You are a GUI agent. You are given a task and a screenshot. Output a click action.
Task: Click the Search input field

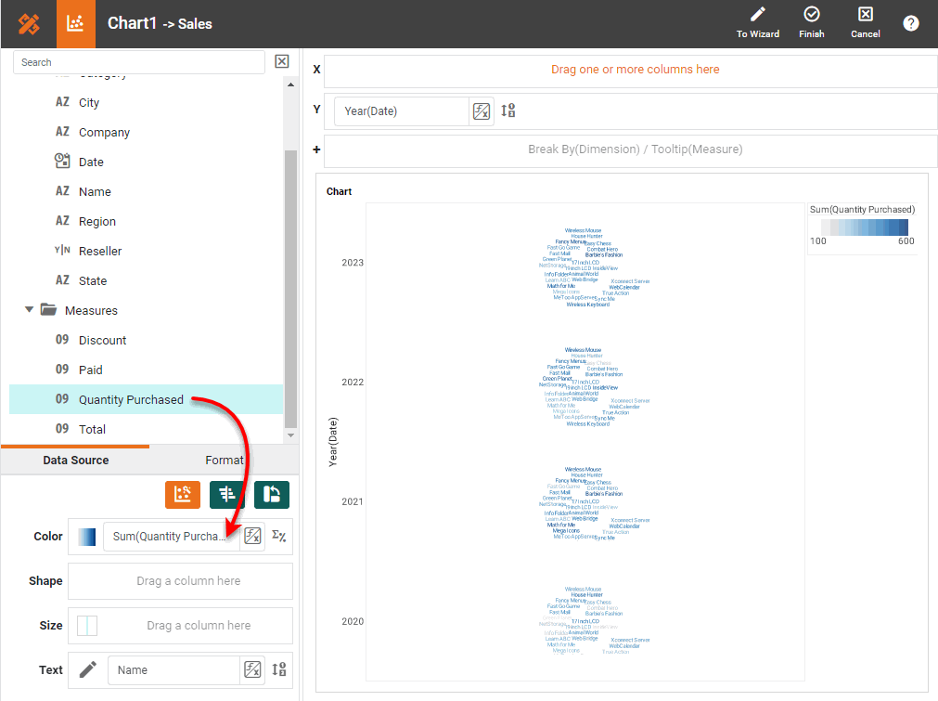139,62
